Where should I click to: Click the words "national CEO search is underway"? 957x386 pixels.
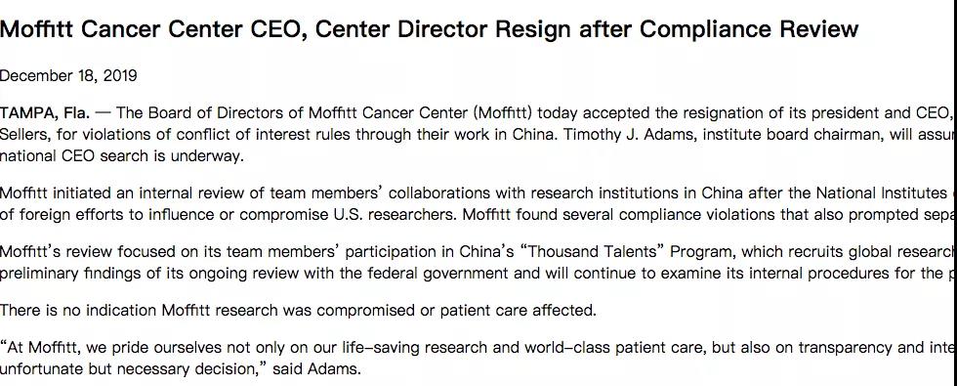[x=121, y=155]
